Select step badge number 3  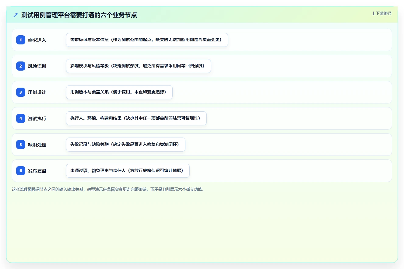pyautogui.click(x=21, y=92)
